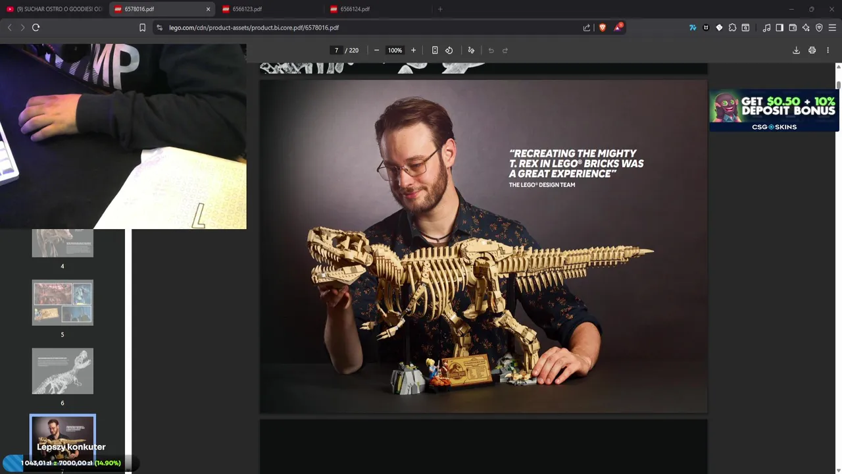The image size is (842, 474).
Task: Open the browser main hamburger menu
Action: tap(832, 28)
